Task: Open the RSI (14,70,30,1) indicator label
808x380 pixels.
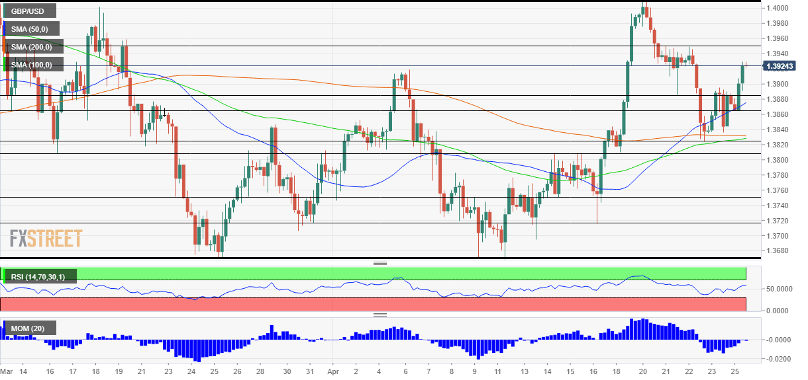Action: [x=40, y=276]
